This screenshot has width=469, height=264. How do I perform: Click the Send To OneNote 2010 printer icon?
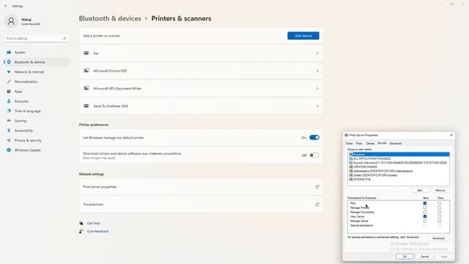click(86, 106)
